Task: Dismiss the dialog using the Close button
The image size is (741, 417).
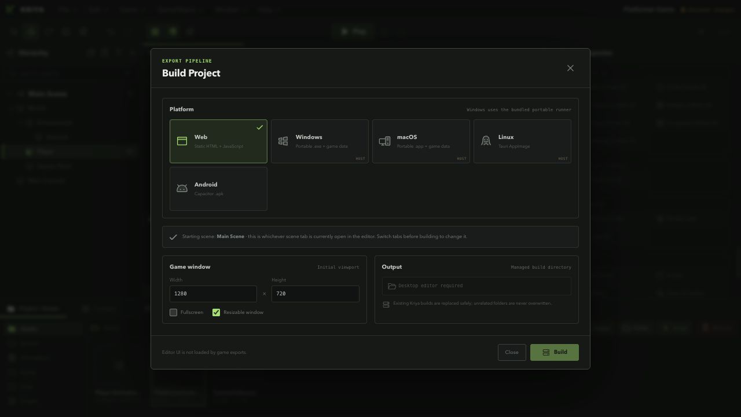Action: coord(512,352)
